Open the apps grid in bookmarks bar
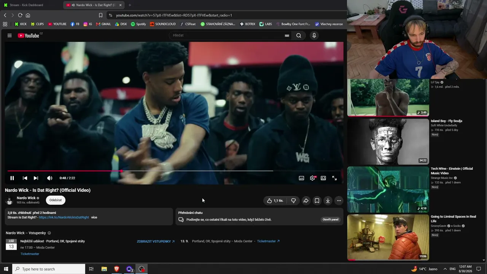 tap(5, 24)
